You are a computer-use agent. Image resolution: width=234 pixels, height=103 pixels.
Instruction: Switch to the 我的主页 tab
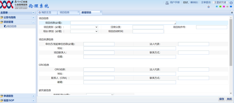46,12
